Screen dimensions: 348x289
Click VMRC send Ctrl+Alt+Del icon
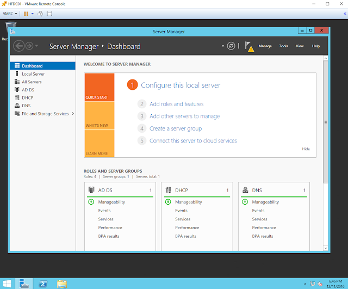coord(40,14)
